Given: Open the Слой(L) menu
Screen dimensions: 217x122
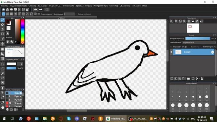Looking at the screenshot, I should pyautogui.click(x=32, y=6).
